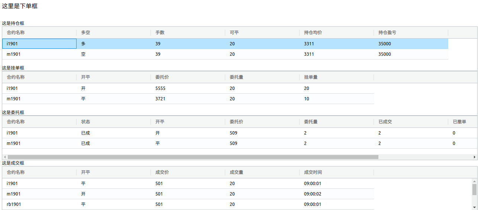Screen dimensions: 478x210
Task: Click the 开 cell in the 挂单框 i1901 row
Action: click(x=114, y=88)
